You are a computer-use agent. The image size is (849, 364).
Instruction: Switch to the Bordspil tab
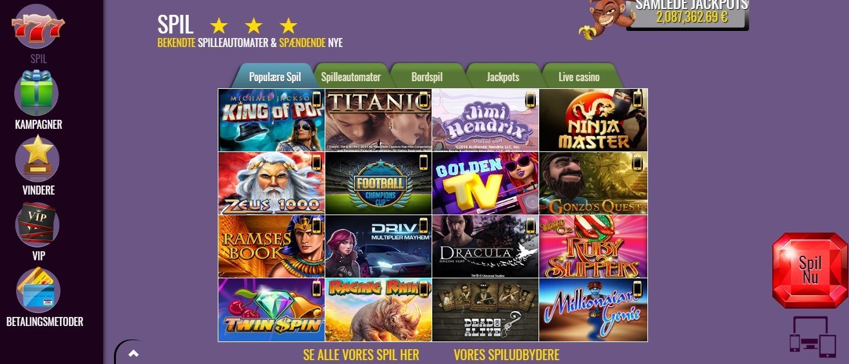pos(427,77)
